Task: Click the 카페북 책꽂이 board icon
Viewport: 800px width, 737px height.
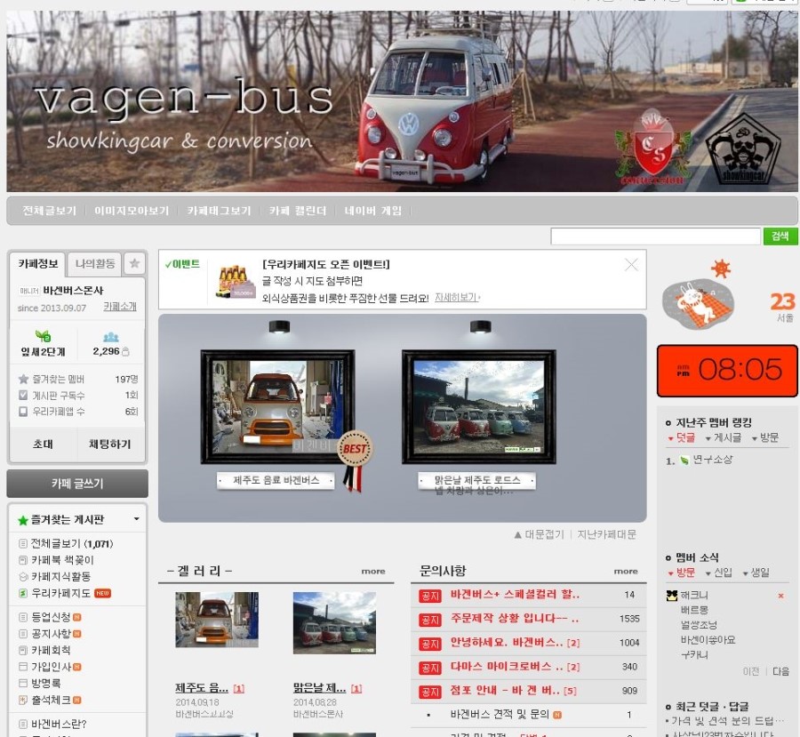Action: [23, 560]
